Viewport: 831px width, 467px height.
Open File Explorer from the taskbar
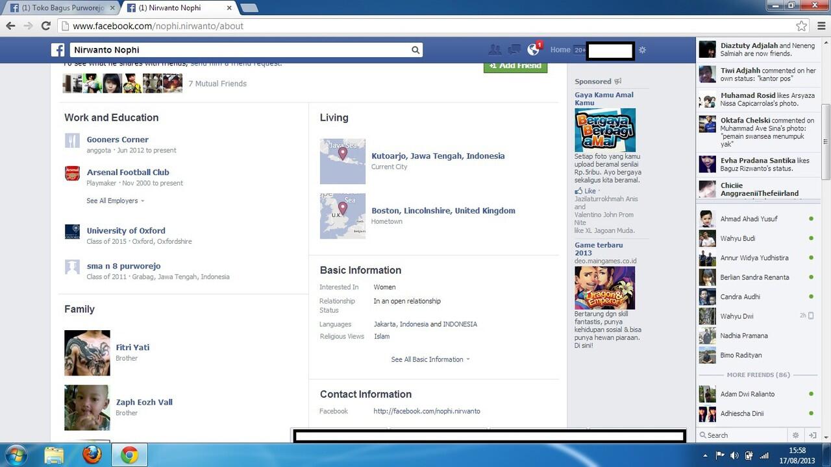tap(55, 455)
